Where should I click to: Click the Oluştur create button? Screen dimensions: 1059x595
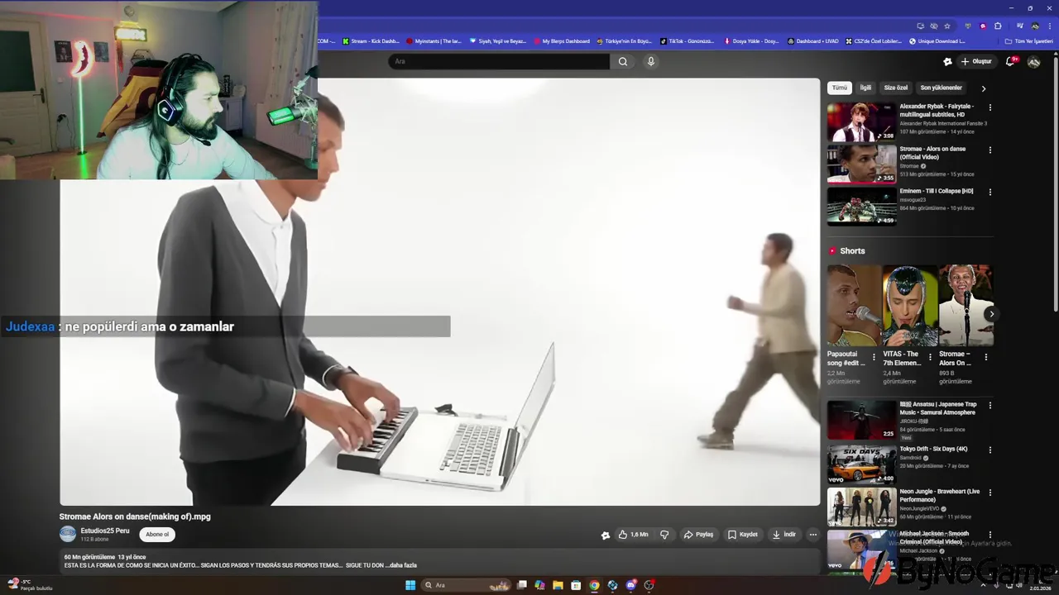[x=976, y=61]
